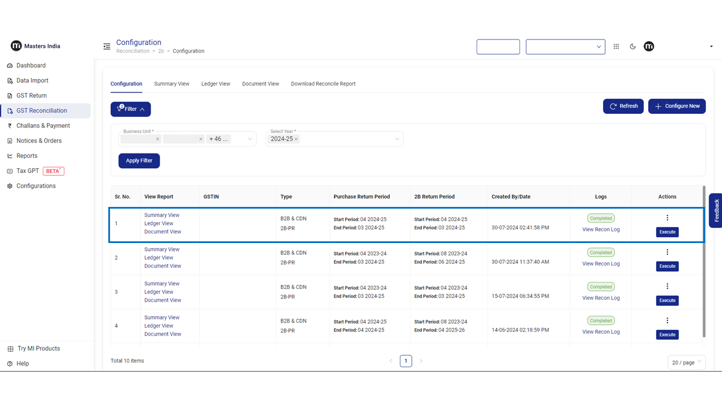Click the Configure New button
The width and height of the screenshot is (722, 406).
676,106
